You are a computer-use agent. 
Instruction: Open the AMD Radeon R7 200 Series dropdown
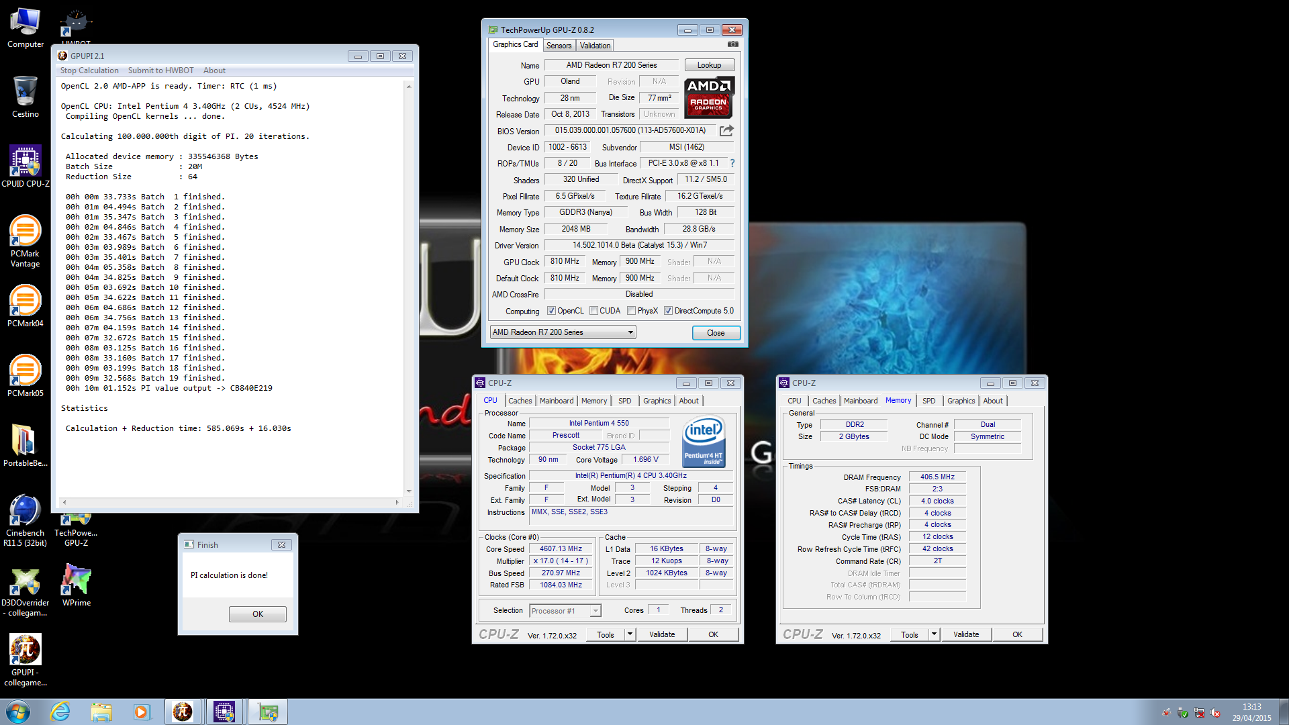563,332
